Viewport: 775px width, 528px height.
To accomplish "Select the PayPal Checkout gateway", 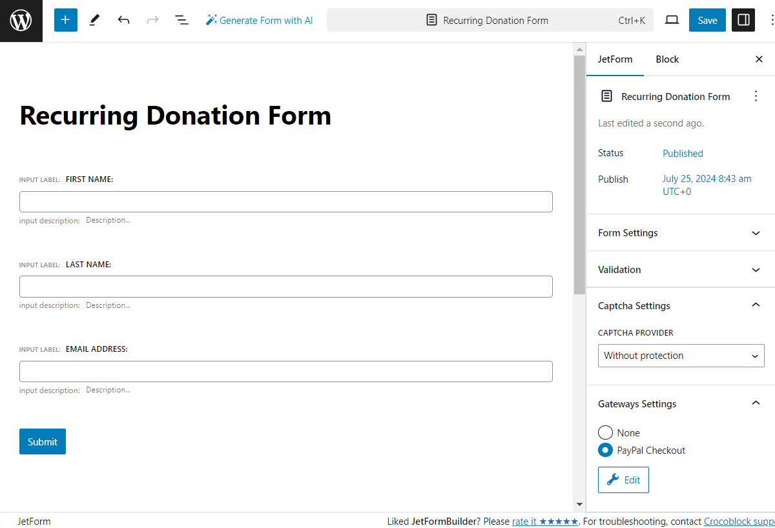I will [605, 450].
